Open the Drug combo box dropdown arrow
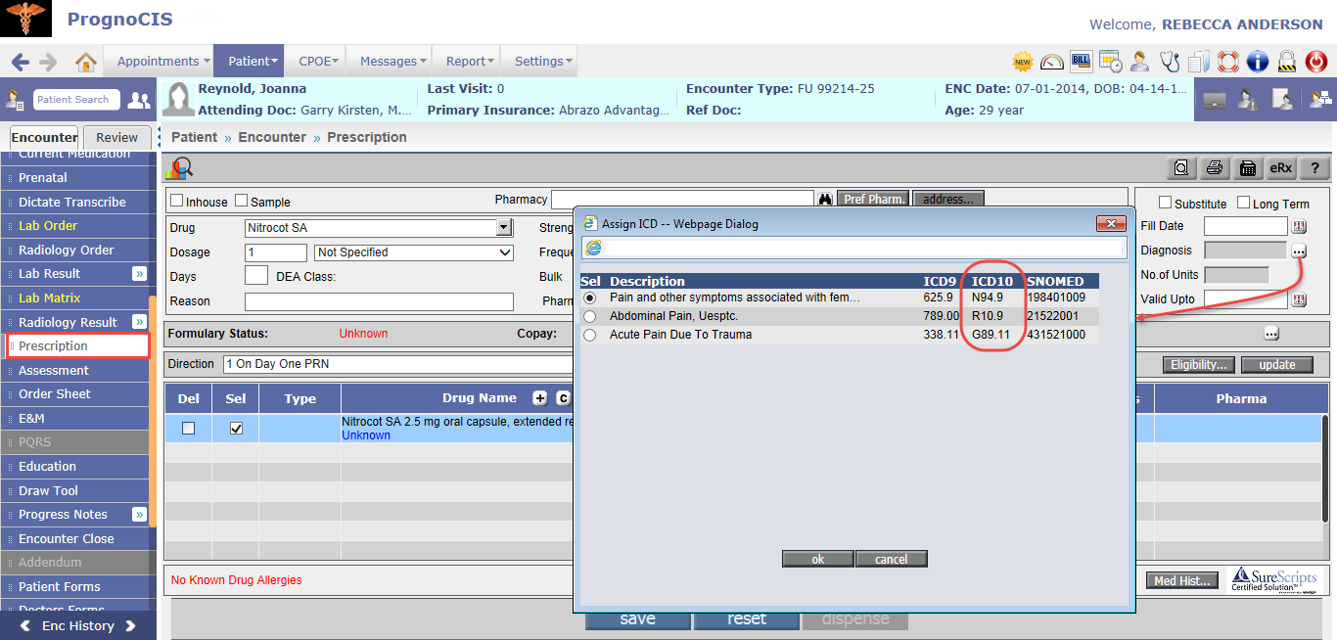 click(x=504, y=228)
